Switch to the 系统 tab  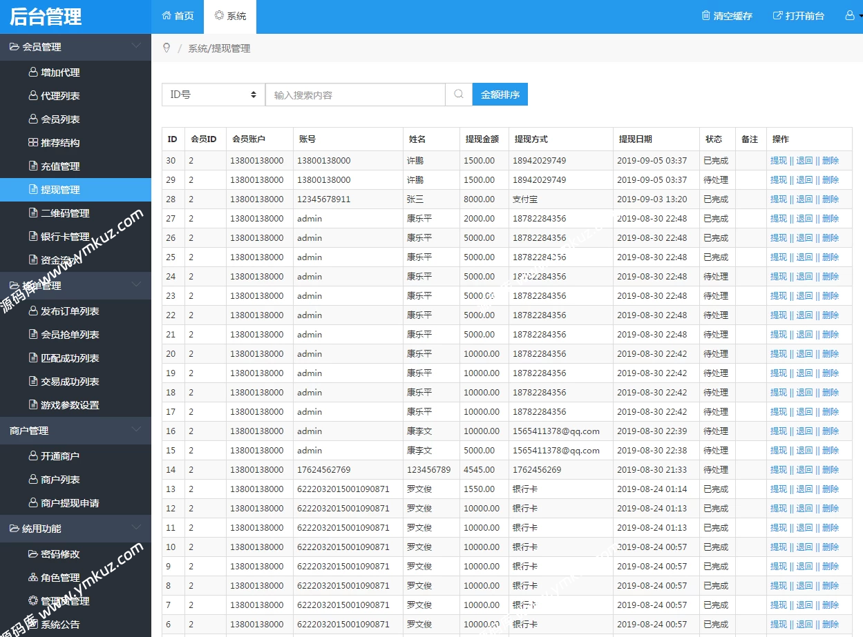click(230, 15)
